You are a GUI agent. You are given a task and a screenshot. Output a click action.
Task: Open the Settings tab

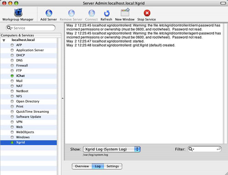tap(113, 166)
